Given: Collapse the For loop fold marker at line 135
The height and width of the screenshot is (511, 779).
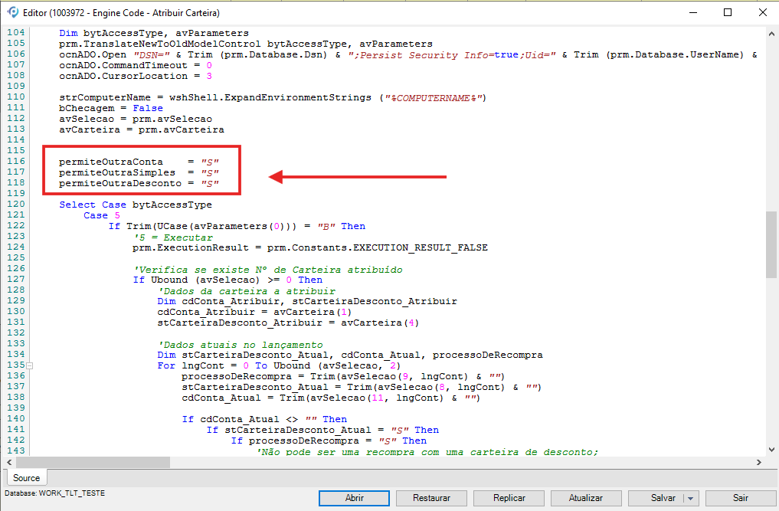Looking at the screenshot, I should click(29, 365).
